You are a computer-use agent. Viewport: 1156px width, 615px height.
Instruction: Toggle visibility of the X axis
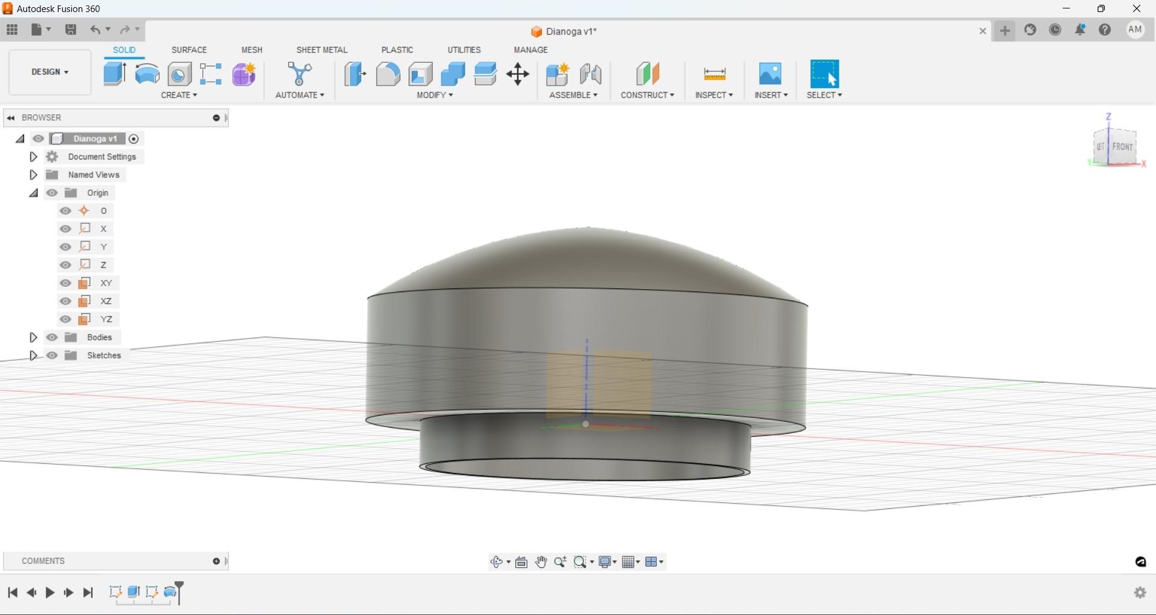coord(66,229)
